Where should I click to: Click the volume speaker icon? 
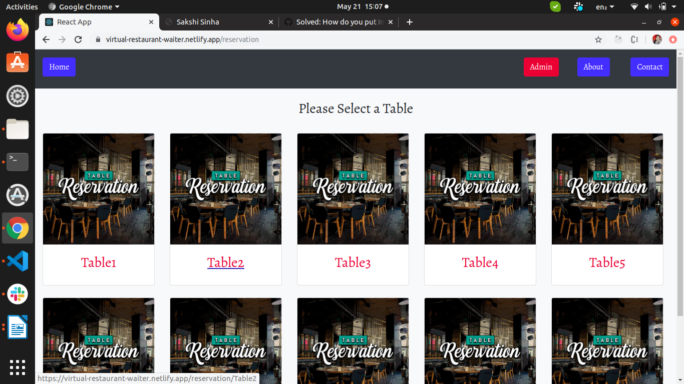[648, 6]
